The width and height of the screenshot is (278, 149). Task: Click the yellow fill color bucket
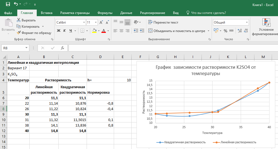click(x=94, y=31)
